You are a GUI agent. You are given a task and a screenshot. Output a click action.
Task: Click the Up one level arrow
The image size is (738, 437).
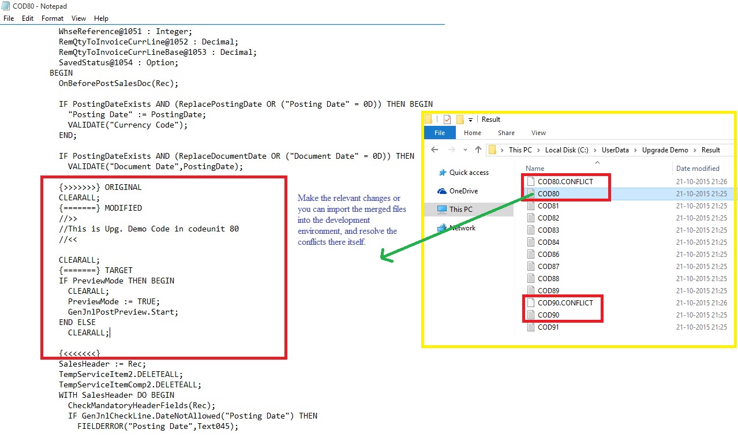click(x=478, y=150)
